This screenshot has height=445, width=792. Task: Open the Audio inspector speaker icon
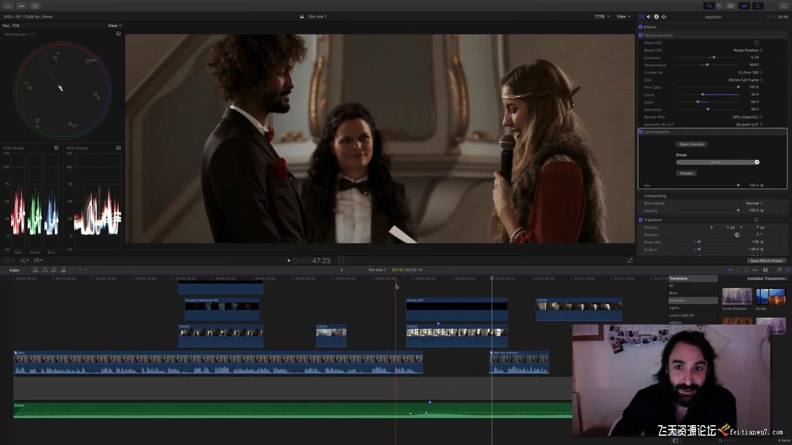(x=648, y=17)
